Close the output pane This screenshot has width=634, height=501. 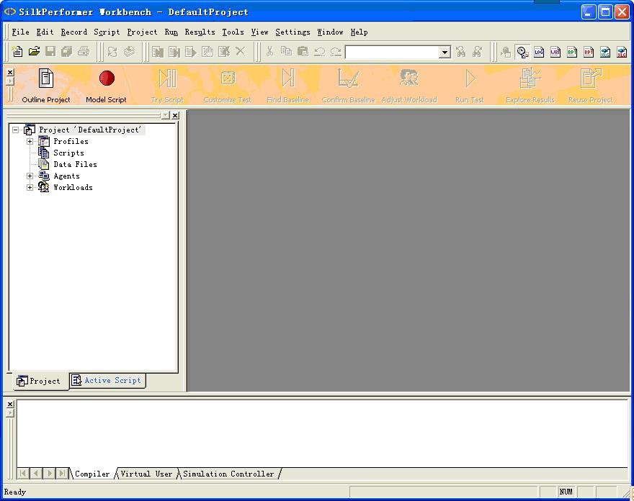(11, 404)
